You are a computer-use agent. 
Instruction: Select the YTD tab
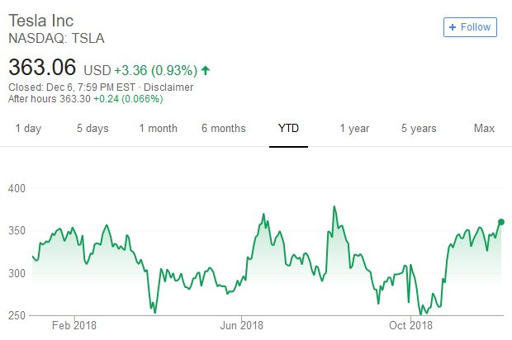coord(288,128)
